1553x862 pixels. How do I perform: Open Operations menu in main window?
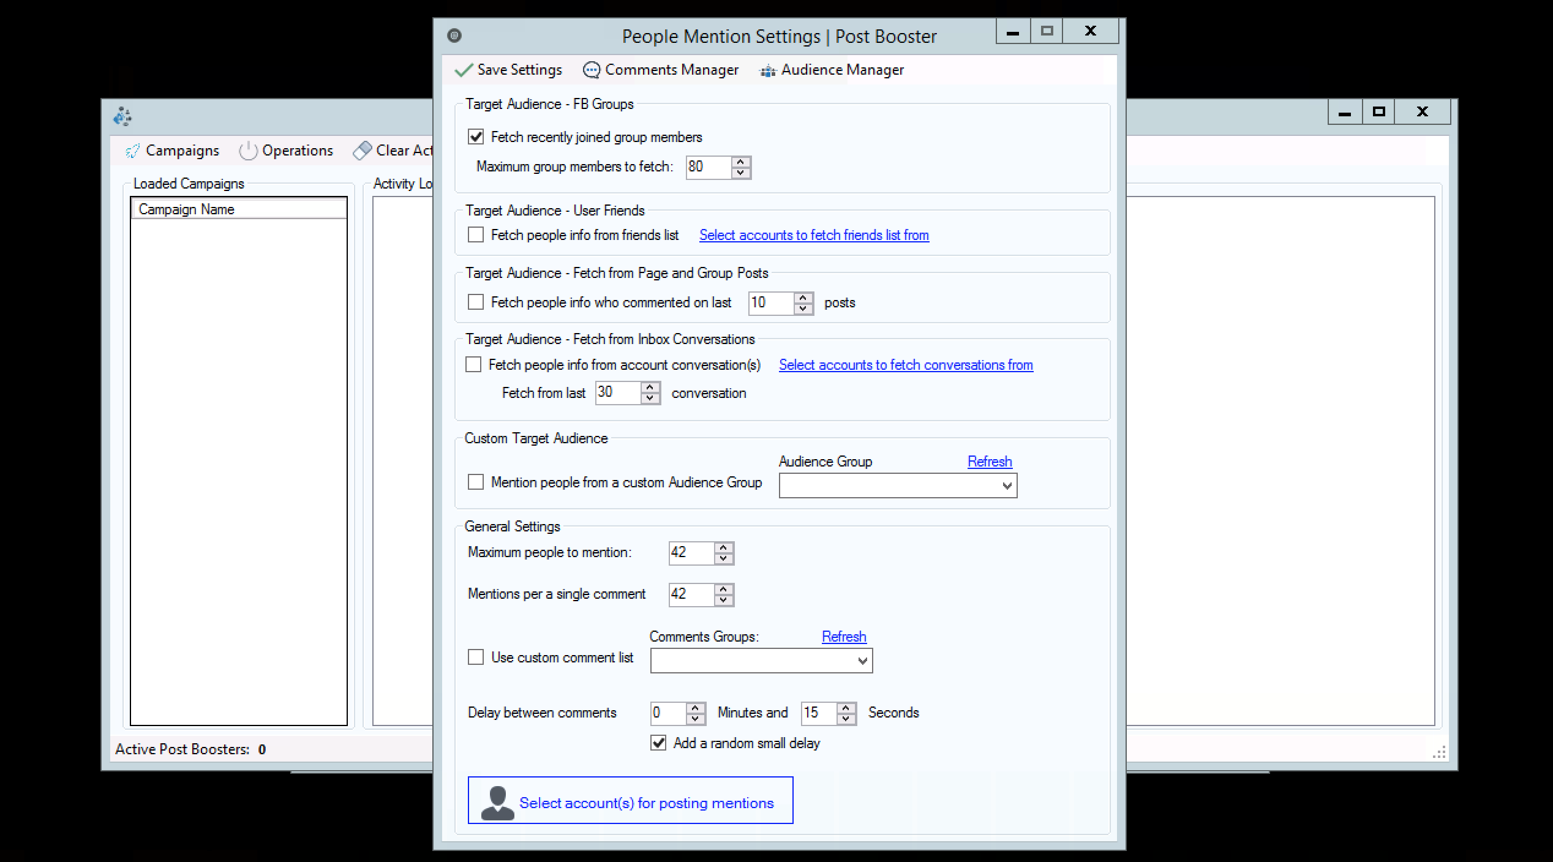pyautogui.click(x=286, y=151)
